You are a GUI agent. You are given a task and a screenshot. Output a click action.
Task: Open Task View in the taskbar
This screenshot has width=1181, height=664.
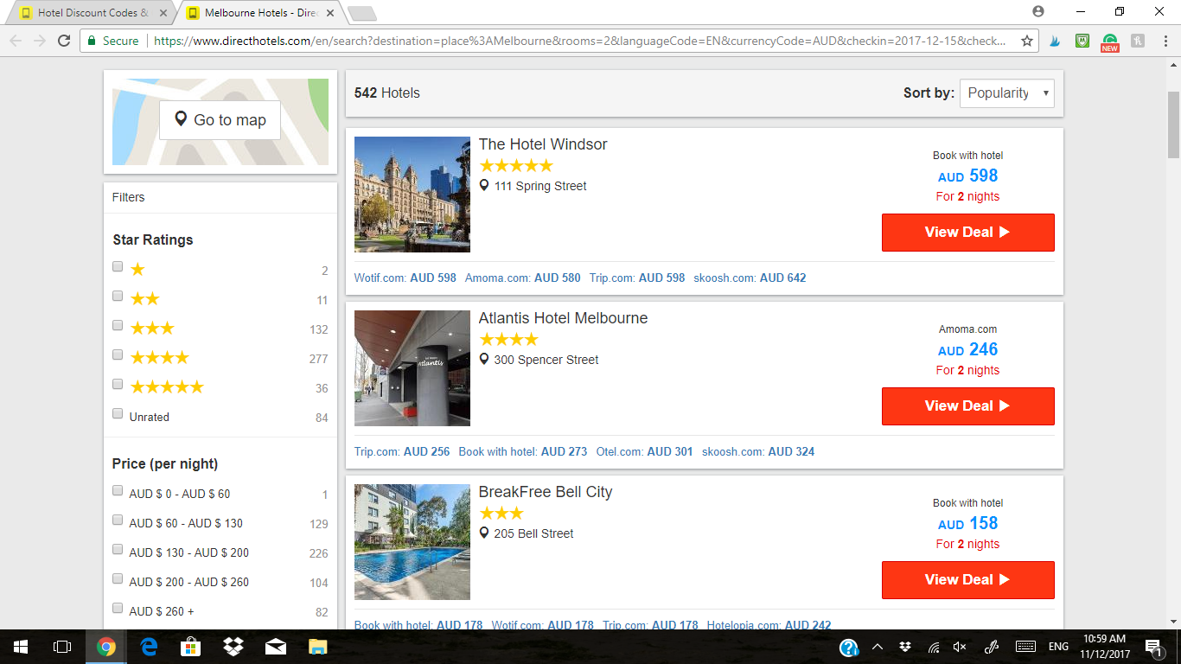[x=62, y=647]
